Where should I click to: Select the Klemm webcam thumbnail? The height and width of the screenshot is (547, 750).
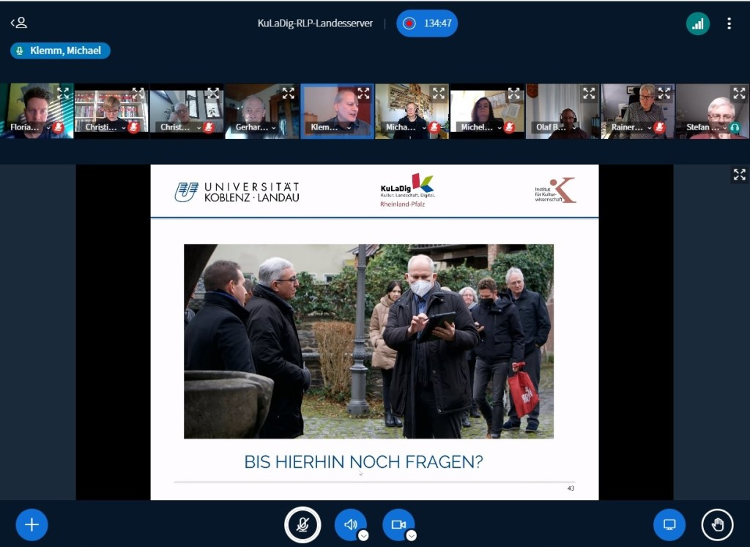[x=337, y=110]
